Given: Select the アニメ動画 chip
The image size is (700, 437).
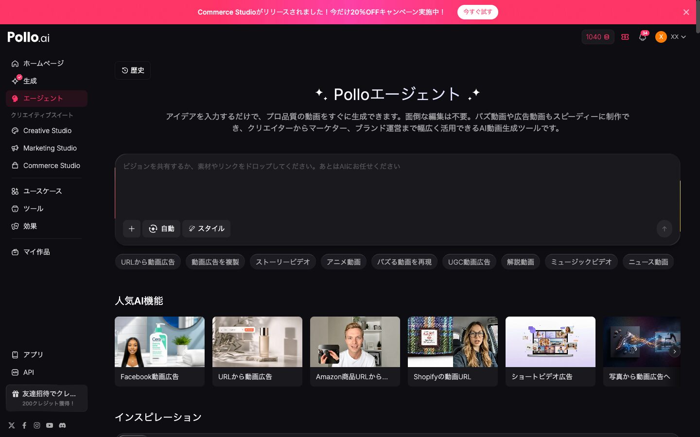Looking at the screenshot, I should coord(344,262).
